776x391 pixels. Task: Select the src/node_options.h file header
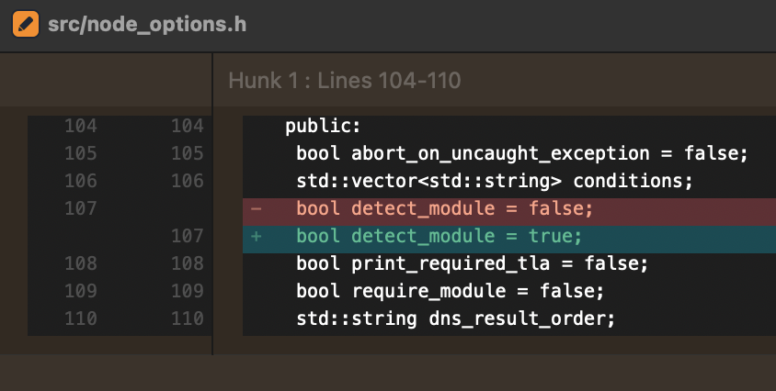146,25
